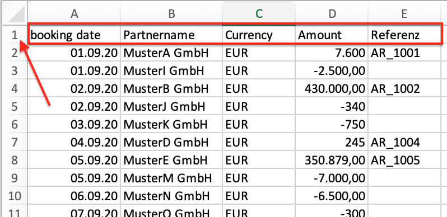Click amount cell -7.000,00
The height and width of the screenshot is (217, 447).
pyautogui.click(x=332, y=178)
